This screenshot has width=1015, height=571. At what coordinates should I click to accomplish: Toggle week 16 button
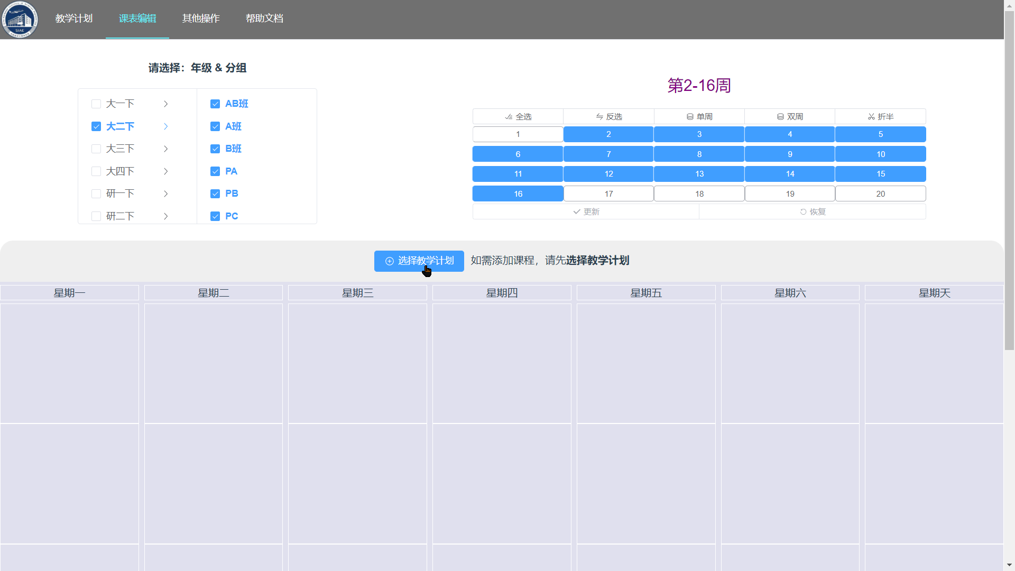click(x=518, y=194)
